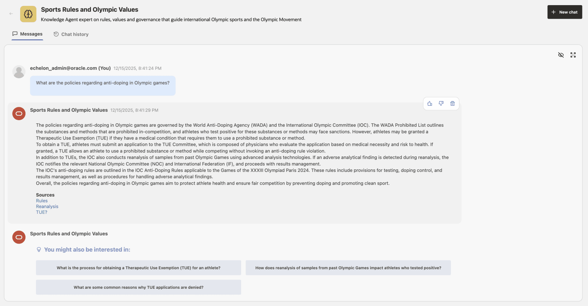Open the TUE? source link
The height and width of the screenshot is (306, 588).
[42, 212]
